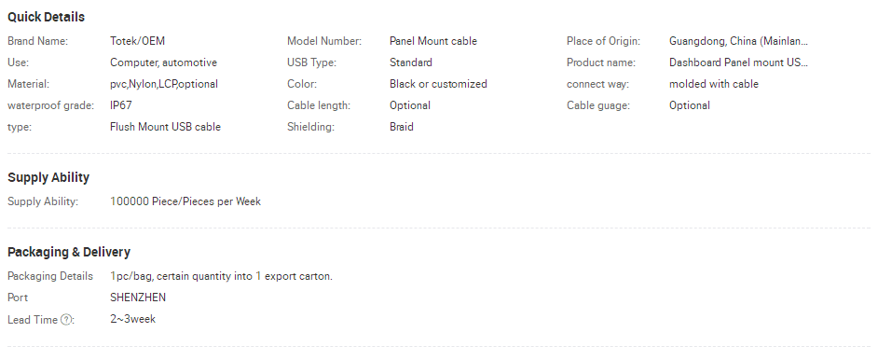Click the Supply Ability amount per week text

coord(185,201)
